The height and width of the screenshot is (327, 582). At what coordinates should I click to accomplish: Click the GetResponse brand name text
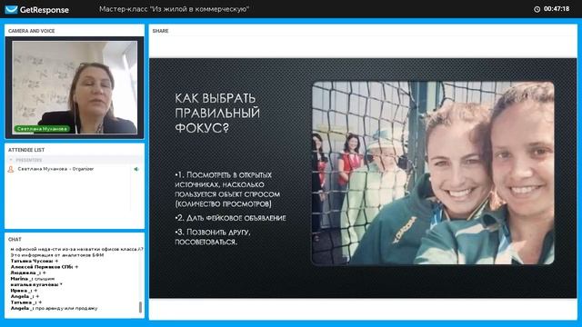[45, 10]
